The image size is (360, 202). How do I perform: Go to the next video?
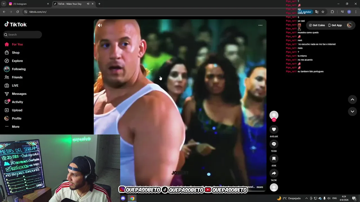coord(352,111)
